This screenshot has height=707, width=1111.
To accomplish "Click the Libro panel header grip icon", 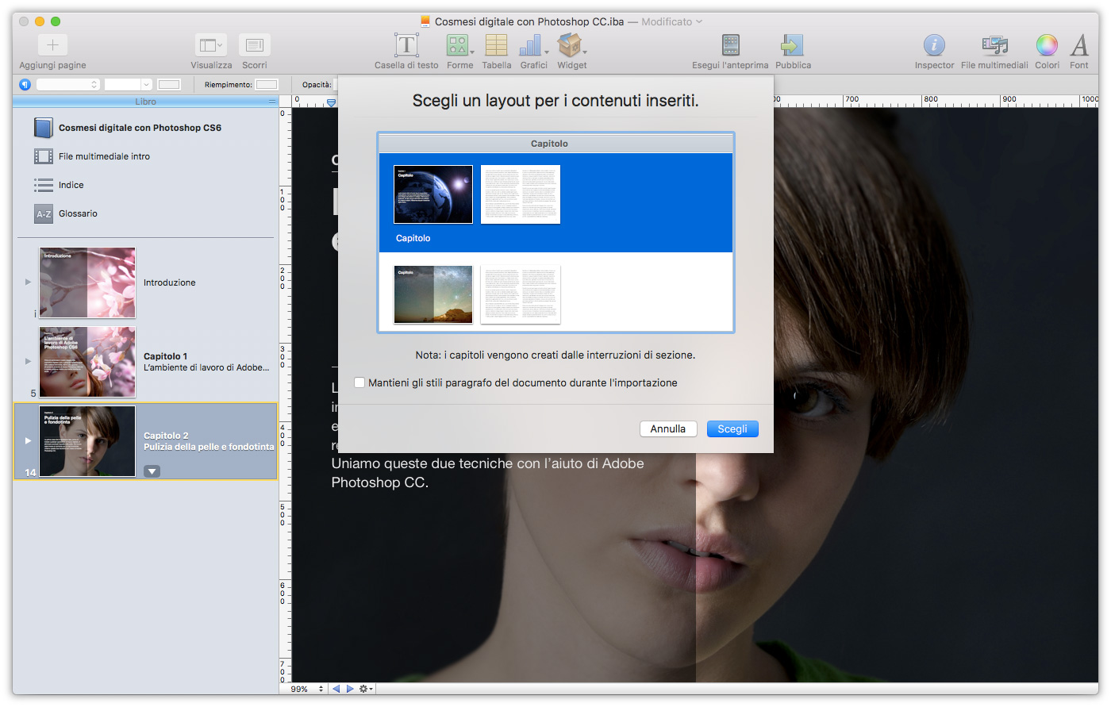I will [x=271, y=102].
